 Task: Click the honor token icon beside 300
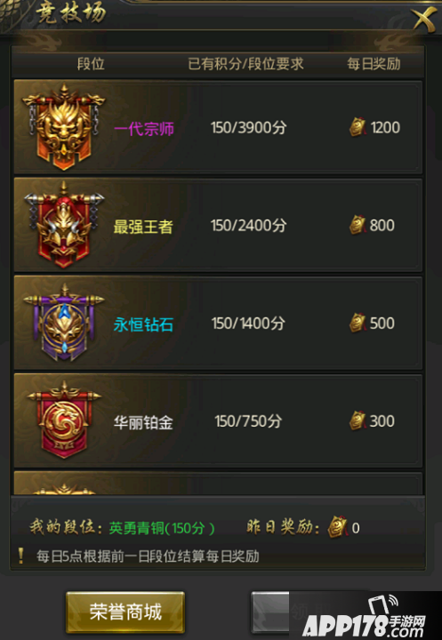(358, 420)
